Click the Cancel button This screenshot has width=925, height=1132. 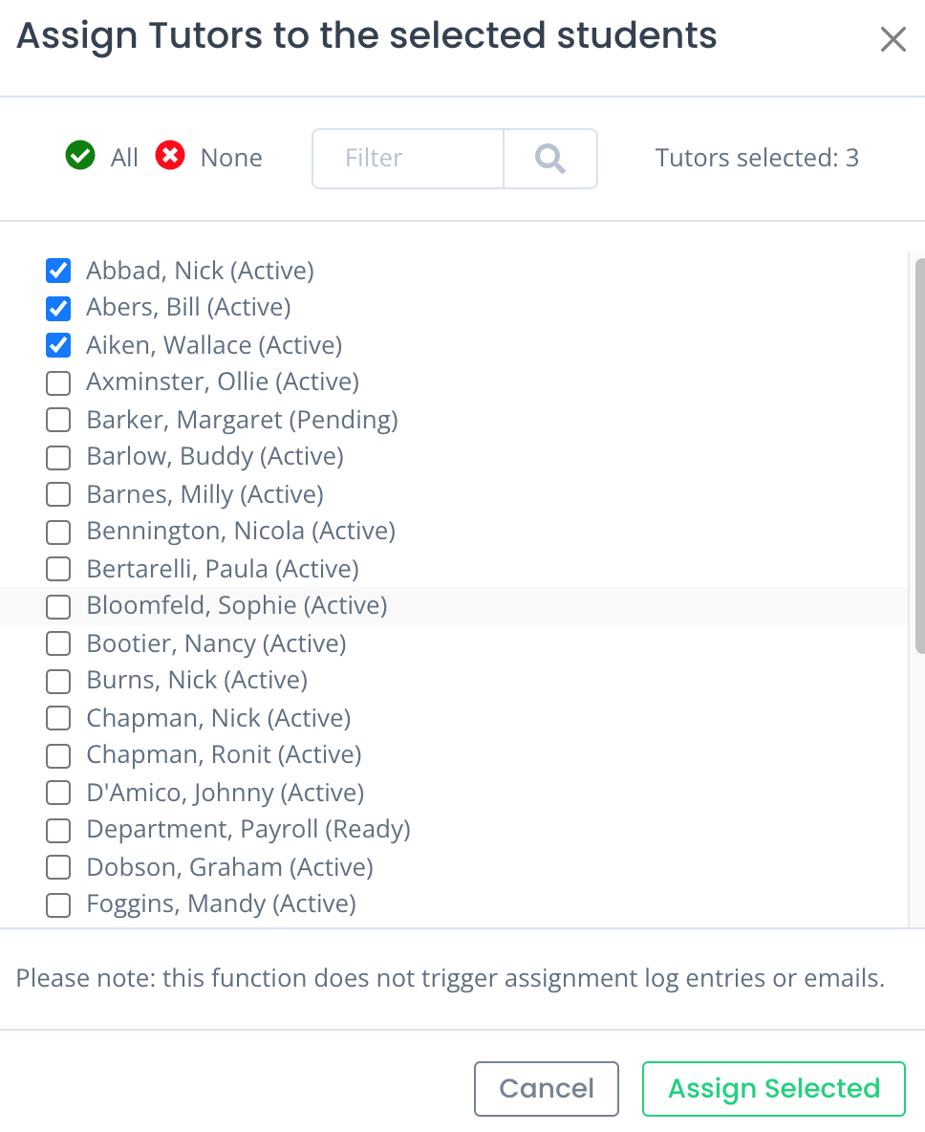(x=547, y=1089)
